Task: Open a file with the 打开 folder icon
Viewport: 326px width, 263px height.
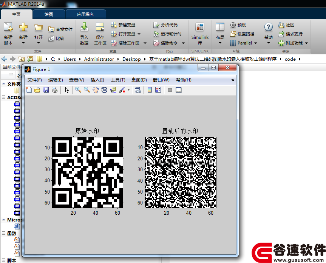Action: pyautogui.click(x=39, y=27)
